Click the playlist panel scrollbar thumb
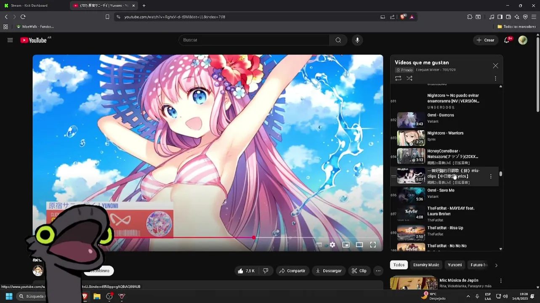The height and width of the screenshot is (303, 540). tap(501, 174)
